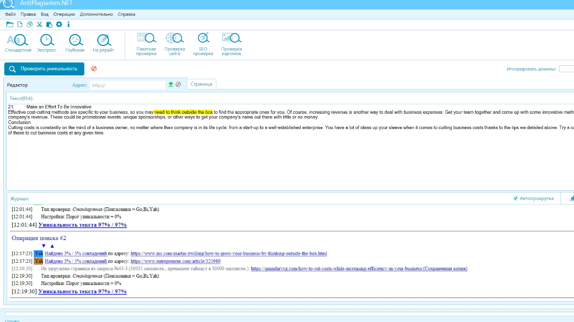Select the Экспресс check mode
The height and width of the screenshot is (322, 574).
tap(47, 43)
